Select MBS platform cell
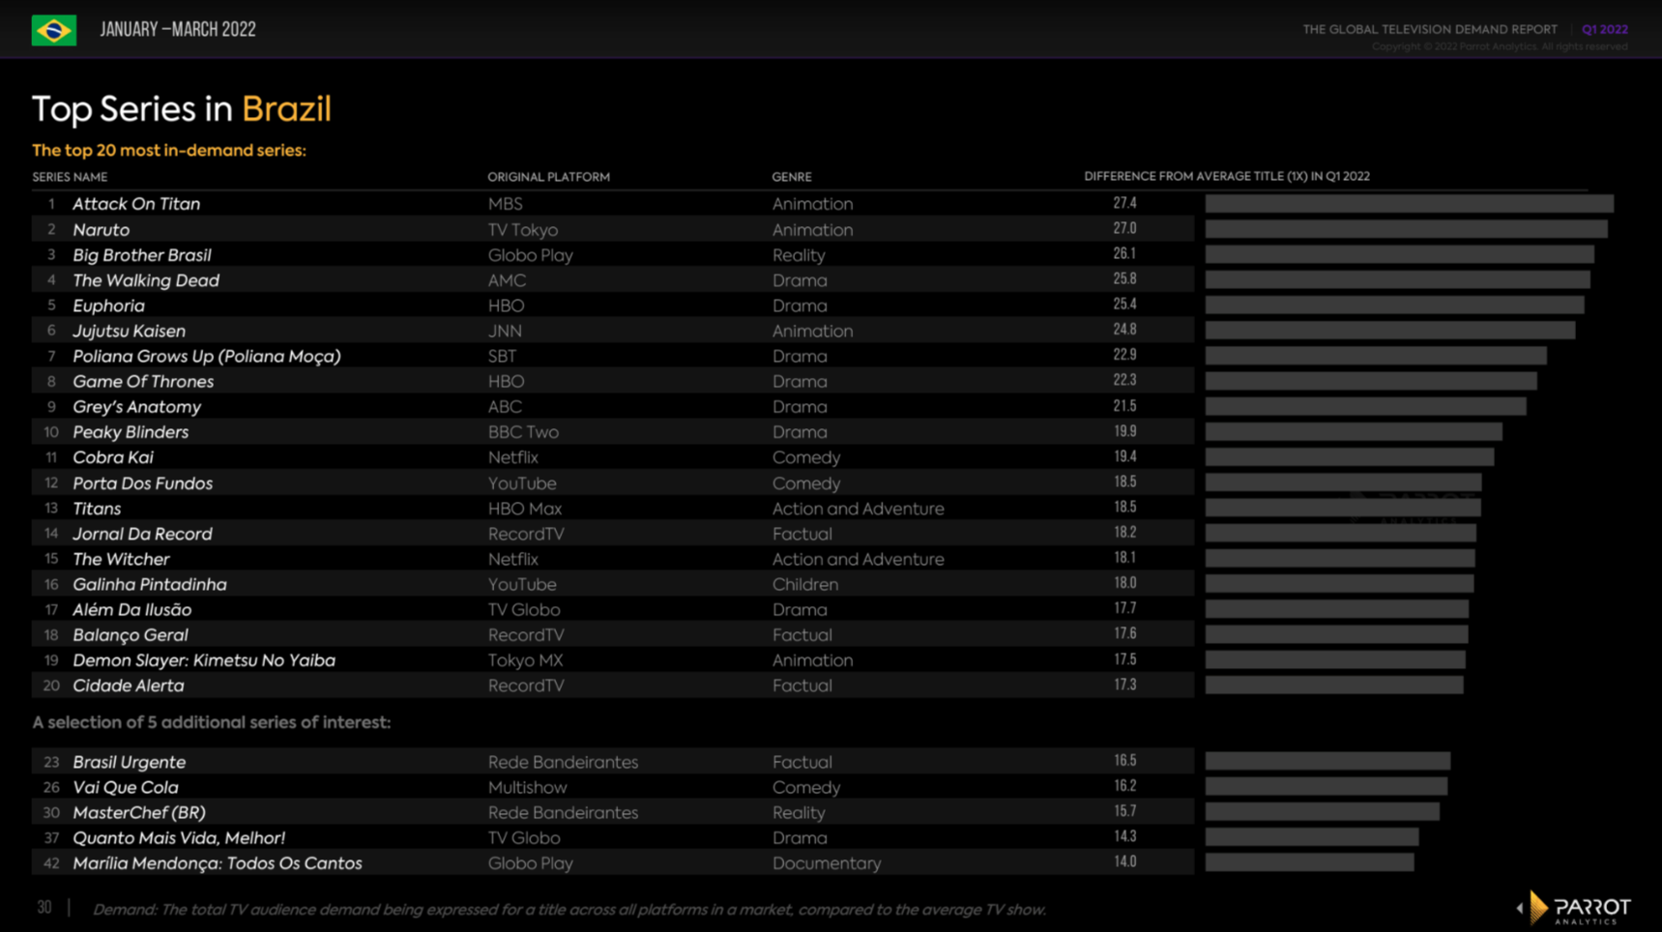Image resolution: width=1662 pixels, height=932 pixels. [x=505, y=204]
